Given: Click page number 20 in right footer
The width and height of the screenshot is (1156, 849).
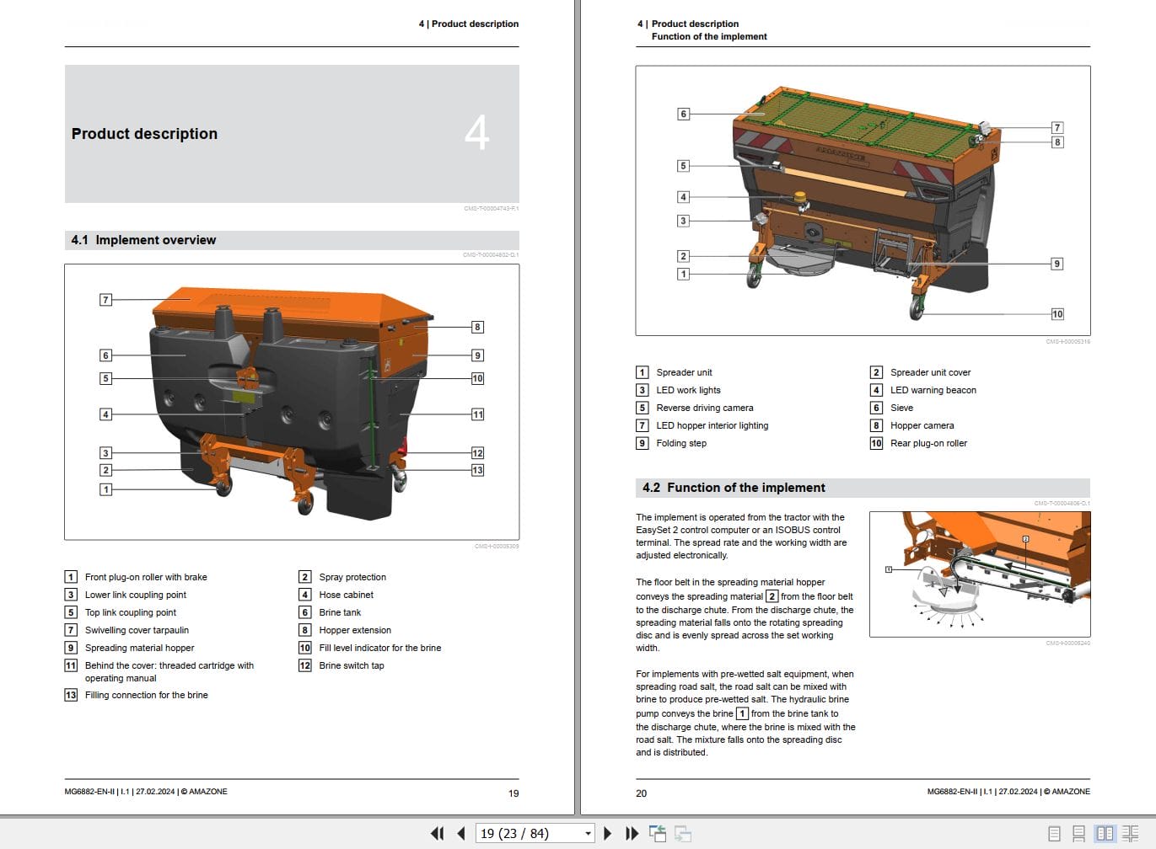Looking at the screenshot, I should 642,793.
